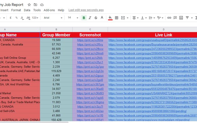Move document using the folder icon
This screenshot has height=123, width=197.
(x=35, y=5)
